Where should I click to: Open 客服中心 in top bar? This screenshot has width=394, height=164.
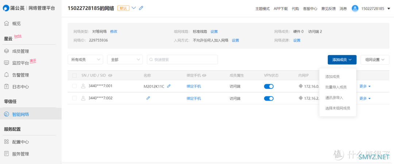pyautogui.click(x=310, y=9)
